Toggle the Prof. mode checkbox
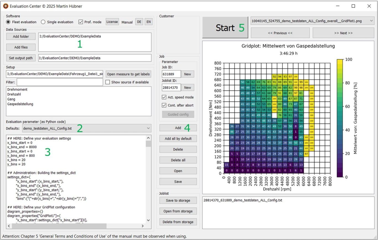 pos(81,22)
